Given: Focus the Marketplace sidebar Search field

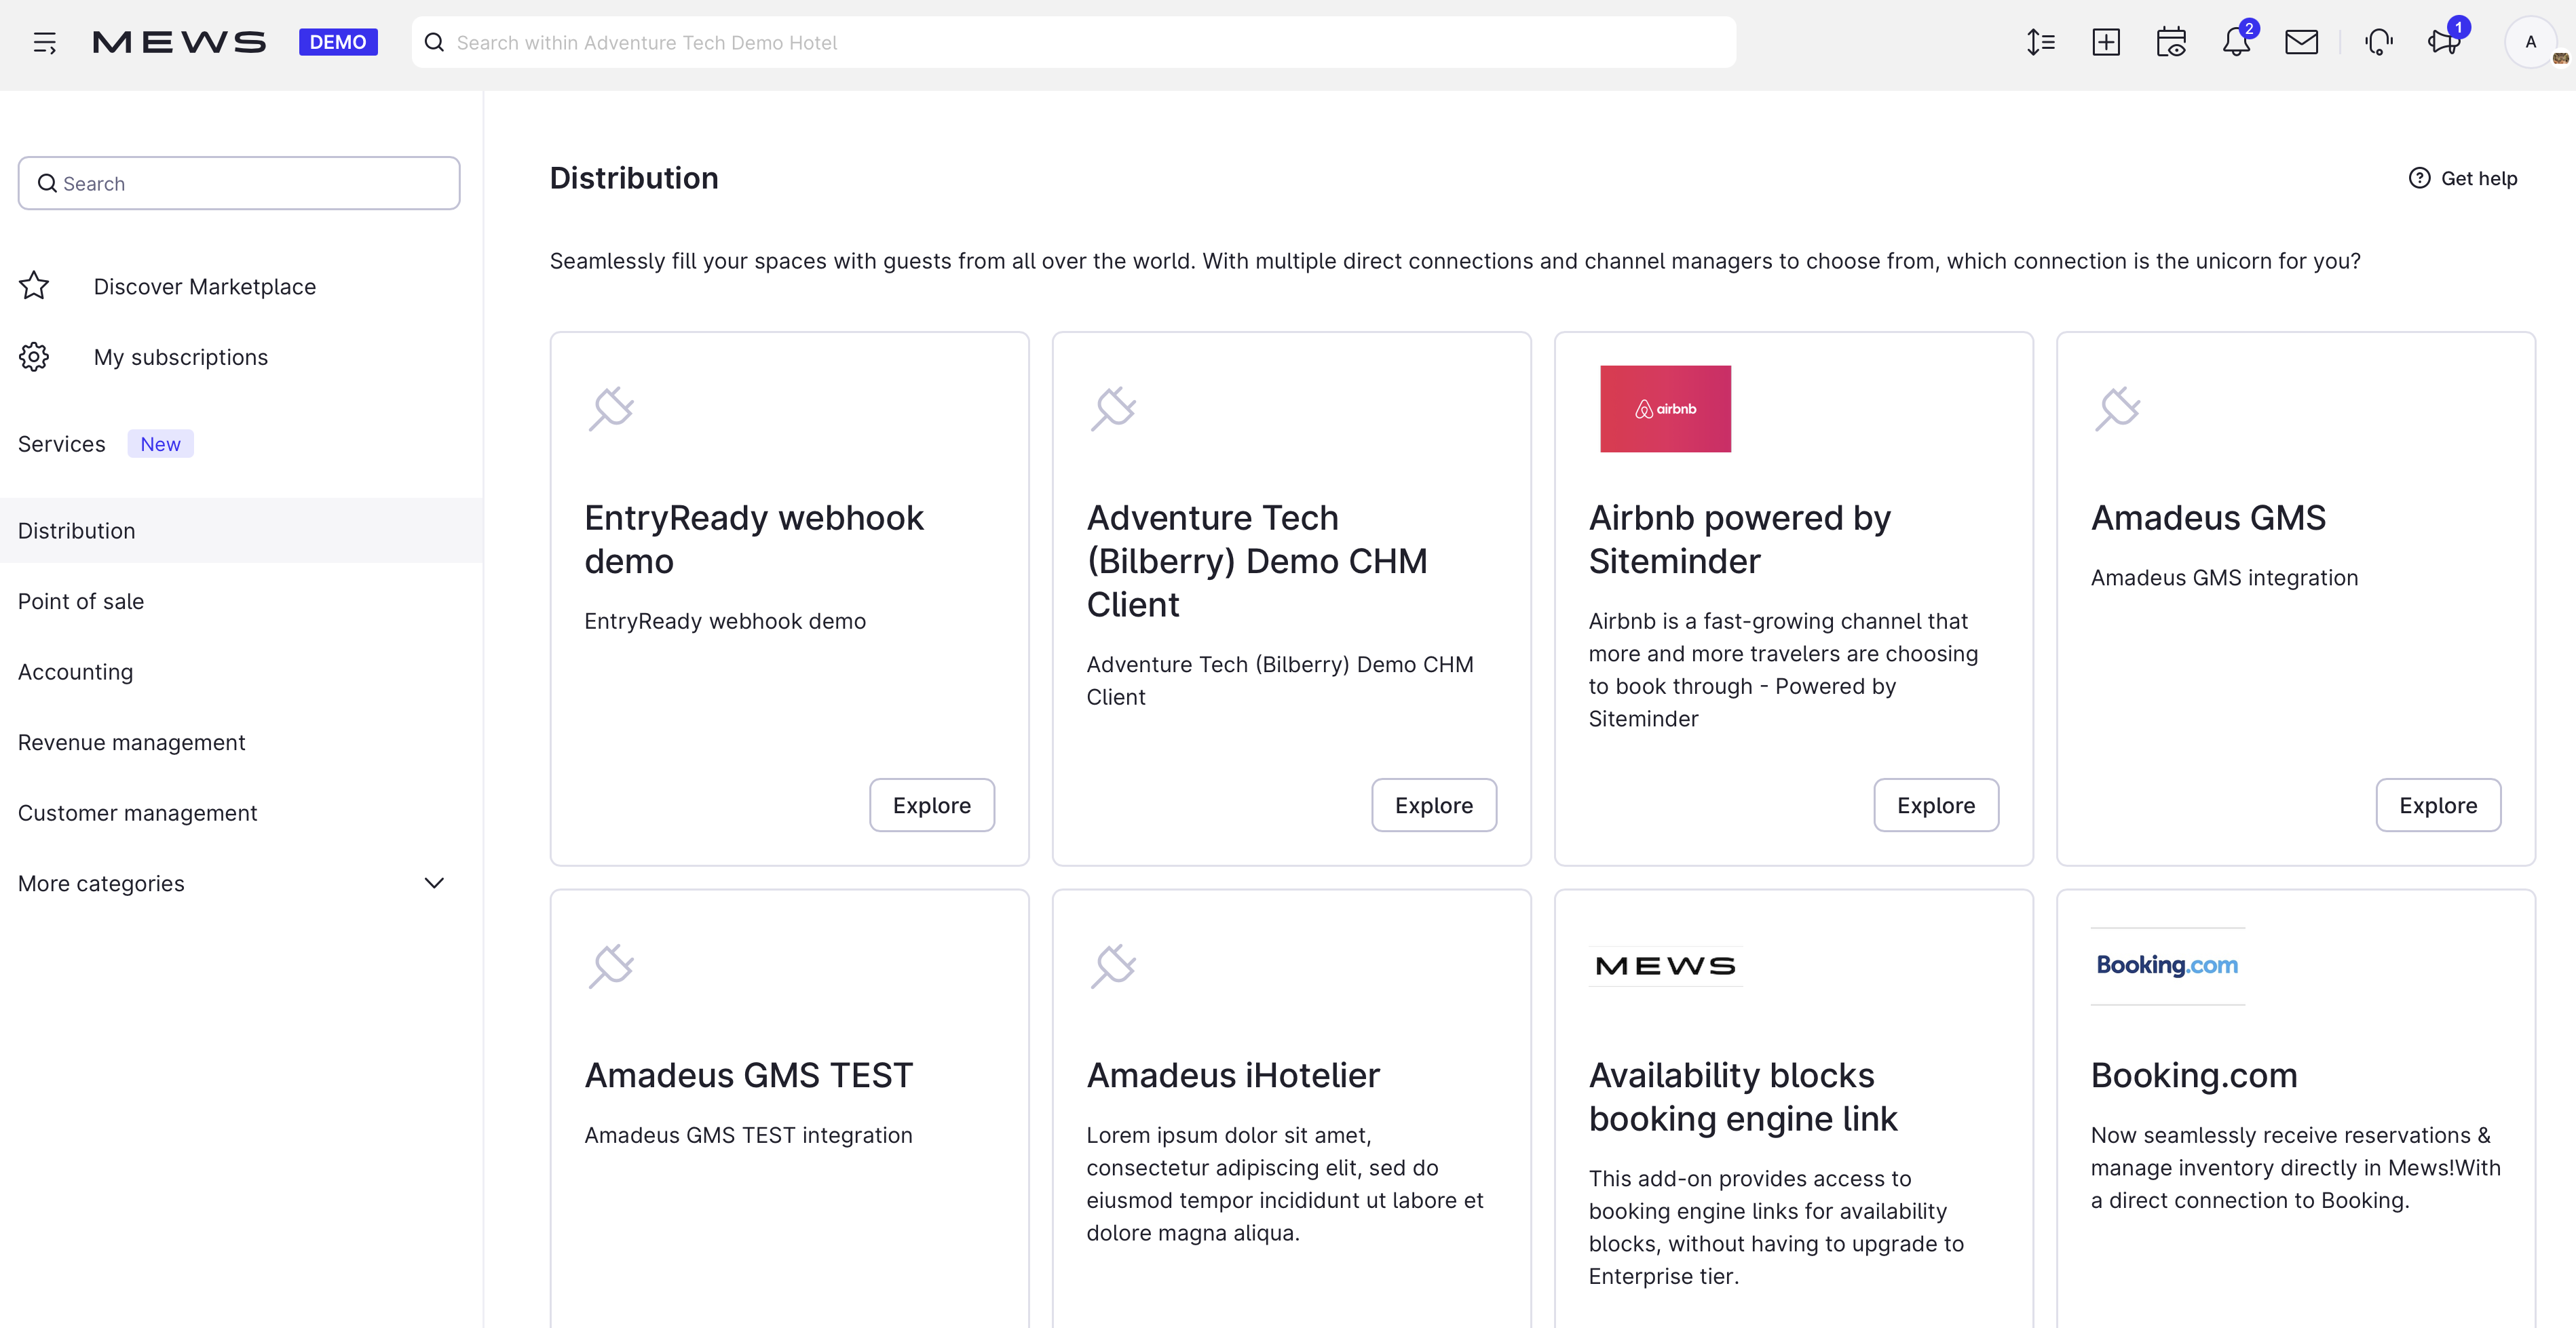Looking at the screenshot, I should pyautogui.click(x=239, y=183).
